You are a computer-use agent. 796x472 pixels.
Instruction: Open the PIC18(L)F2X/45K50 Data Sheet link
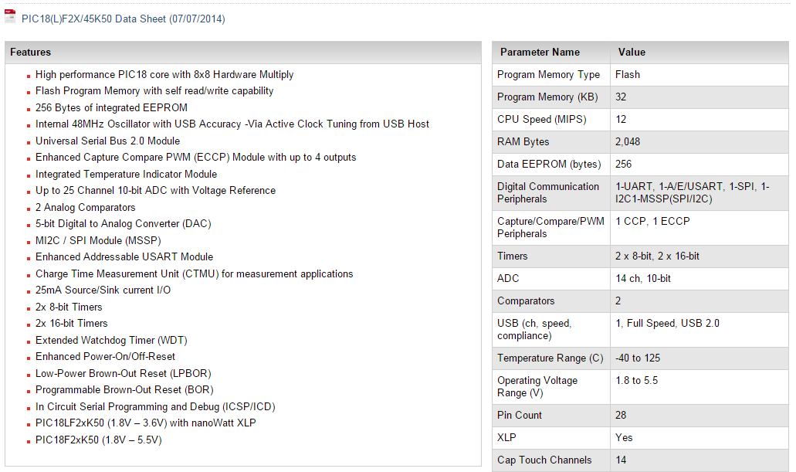pyautogui.click(x=124, y=19)
